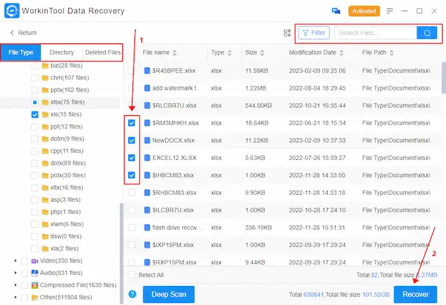This screenshot has width=446, height=305.
Task: Click the file icon of $R45BPEE.xlsx
Action: pyautogui.click(x=147, y=71)
